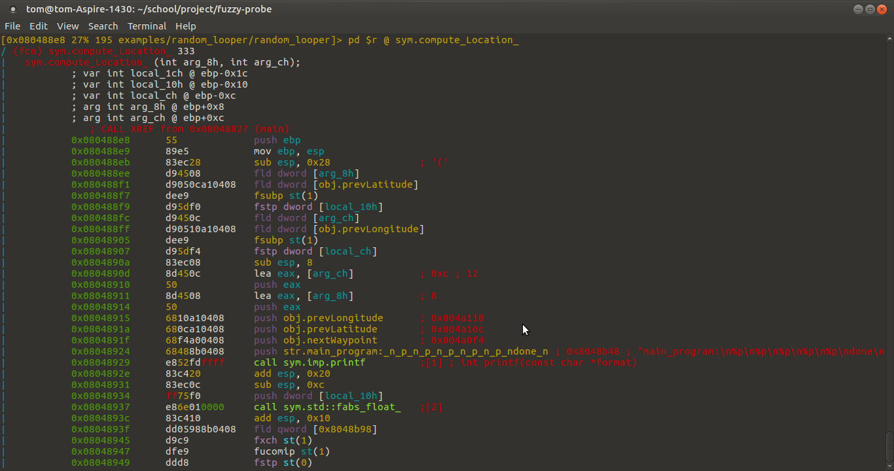Click 'fld dword [obj.prevLongitude]' instruction
Viewport: 894px width, 471px height.
coord(339,229)
